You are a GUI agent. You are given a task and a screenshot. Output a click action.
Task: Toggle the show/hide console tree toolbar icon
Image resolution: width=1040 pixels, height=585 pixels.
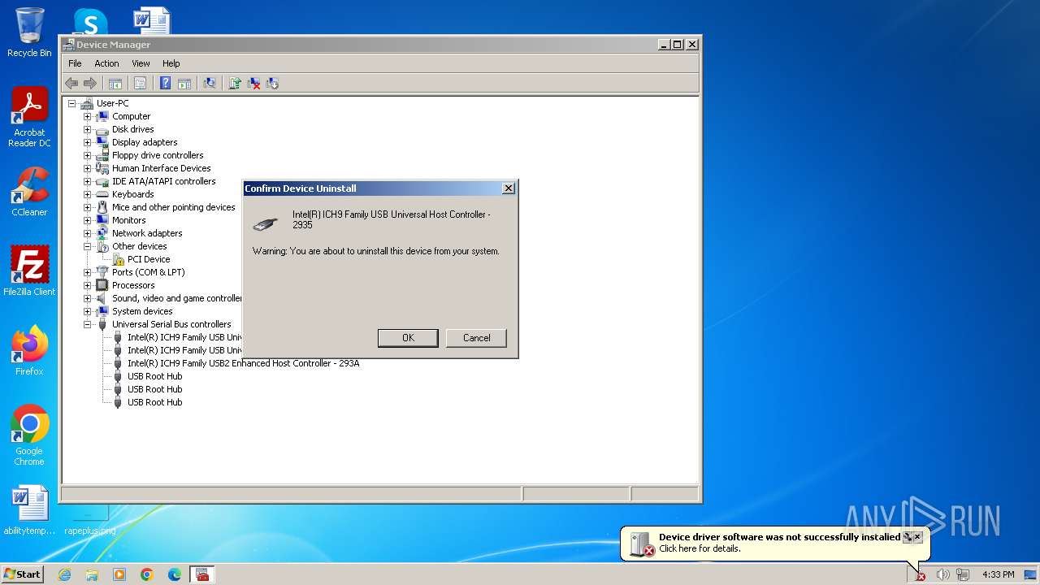pyautogui.click(x=115, y=83)
